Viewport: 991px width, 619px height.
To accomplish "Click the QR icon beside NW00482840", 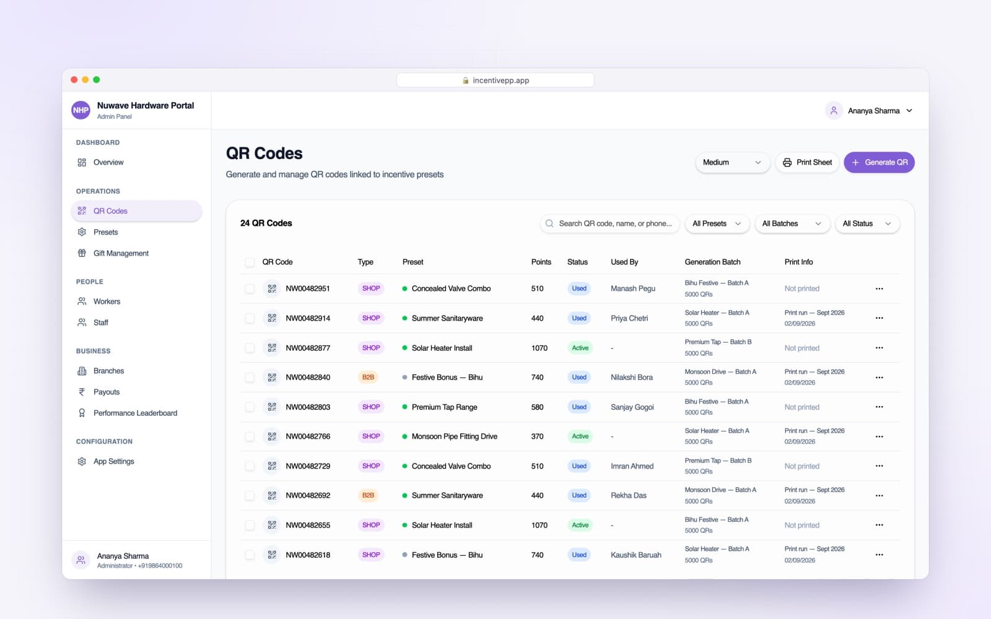I will click(272, 377).
